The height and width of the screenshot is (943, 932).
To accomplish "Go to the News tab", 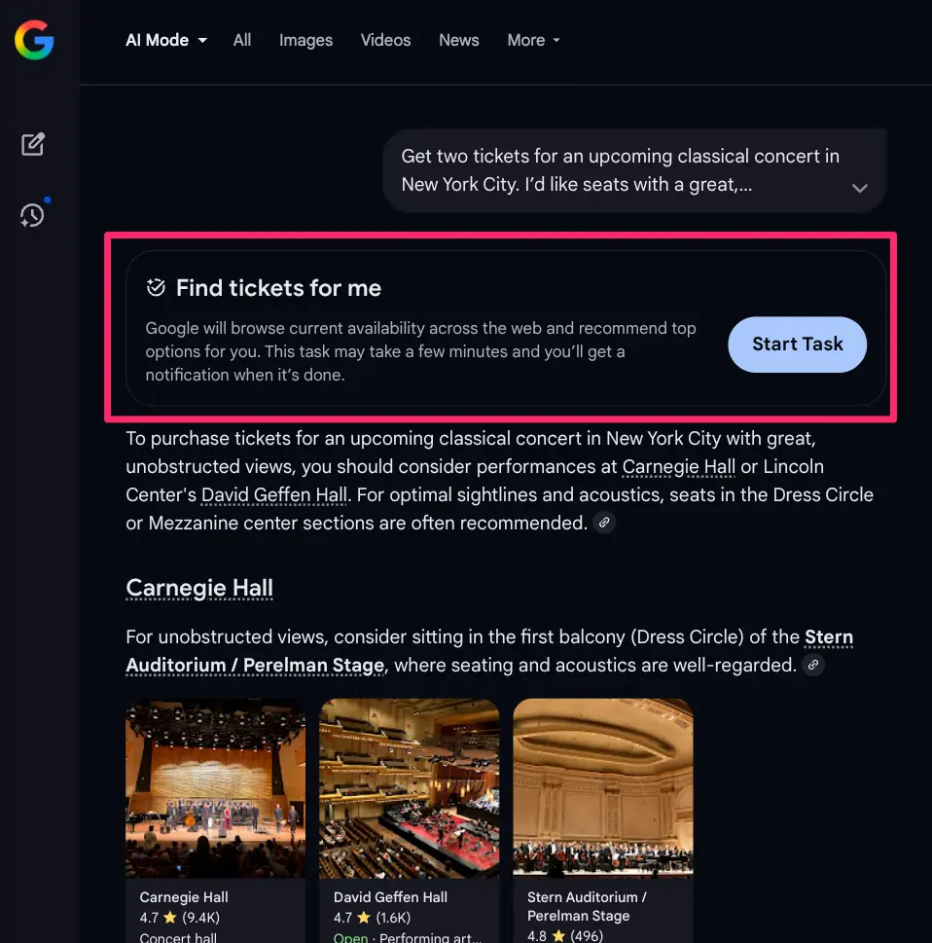I will coord(458,40).
